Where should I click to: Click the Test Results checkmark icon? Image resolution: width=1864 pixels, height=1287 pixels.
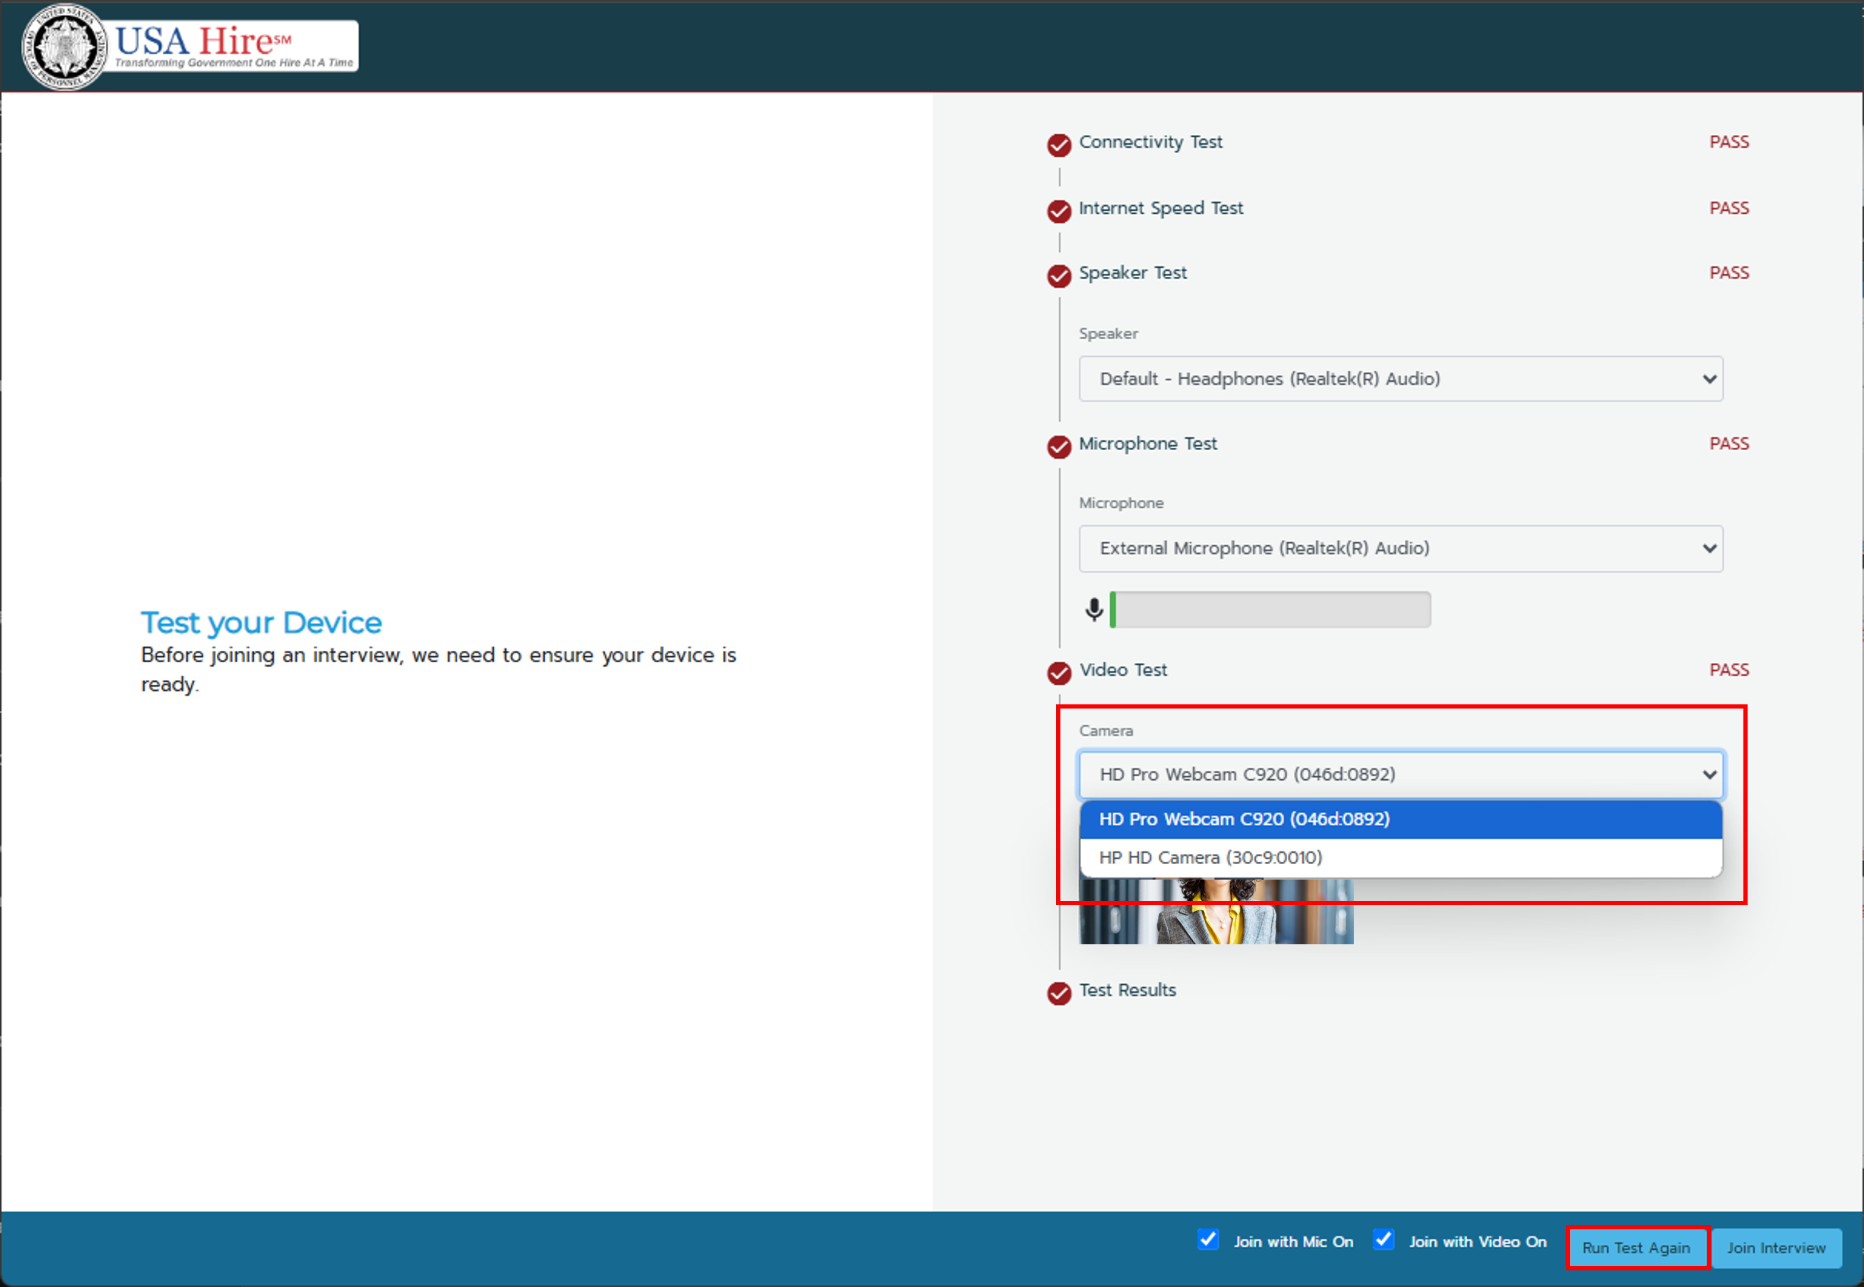pyautogui.click(x=1059, y=994)
